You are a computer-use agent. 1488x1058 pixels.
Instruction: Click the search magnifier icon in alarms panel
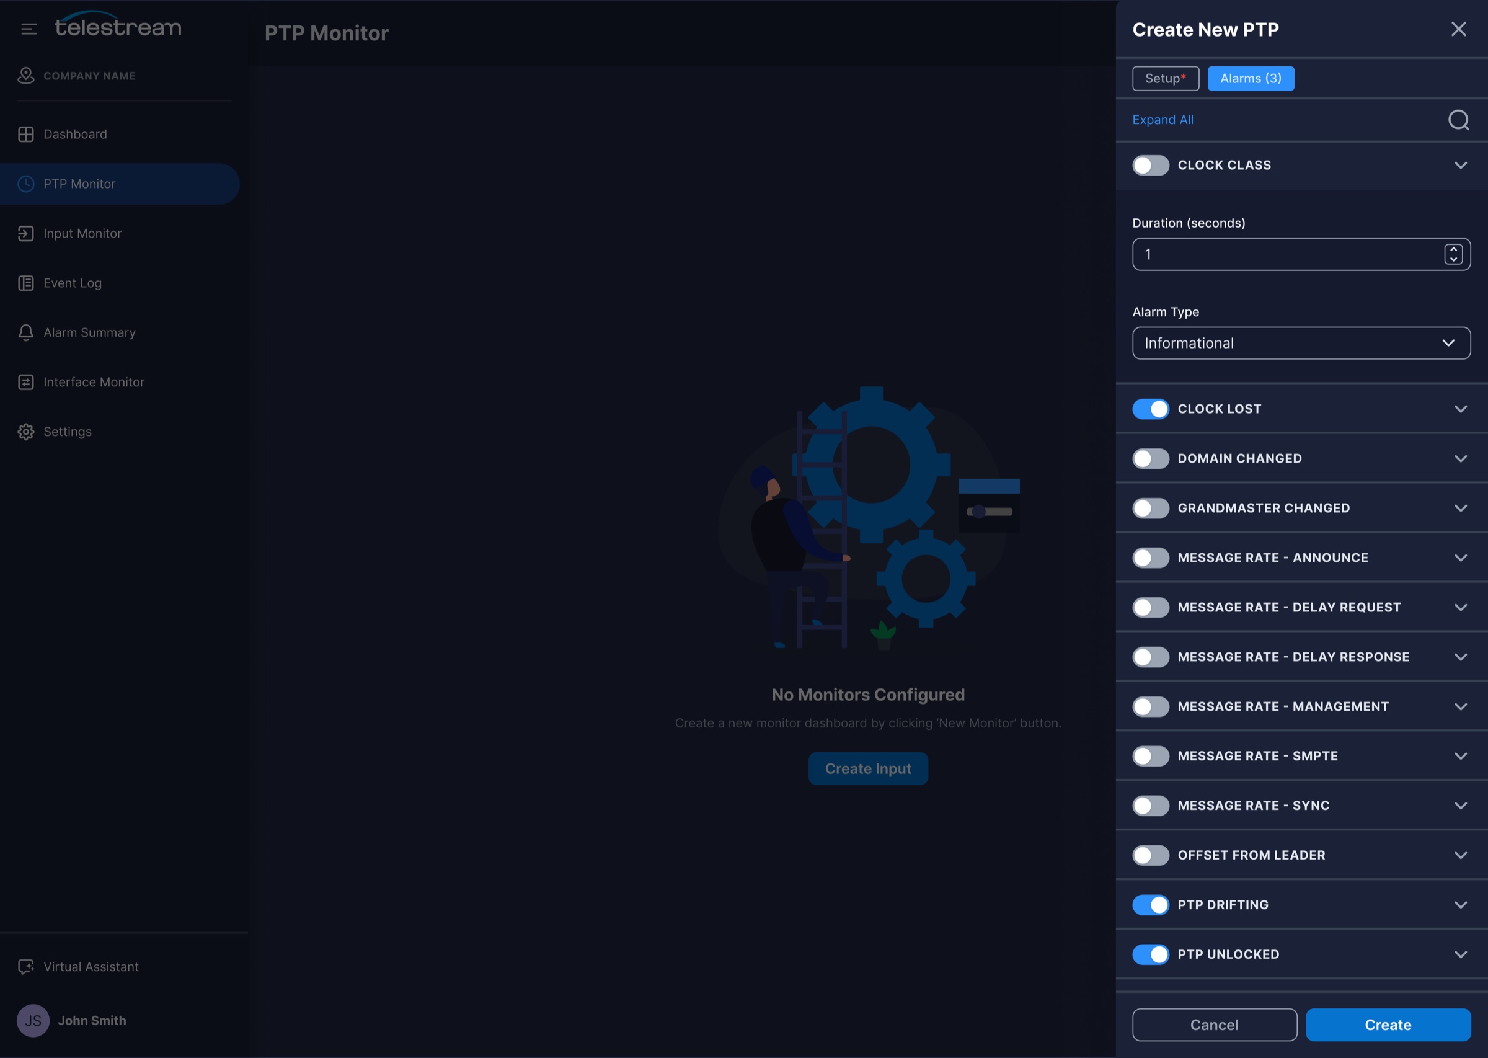(x=1458, y=120)
